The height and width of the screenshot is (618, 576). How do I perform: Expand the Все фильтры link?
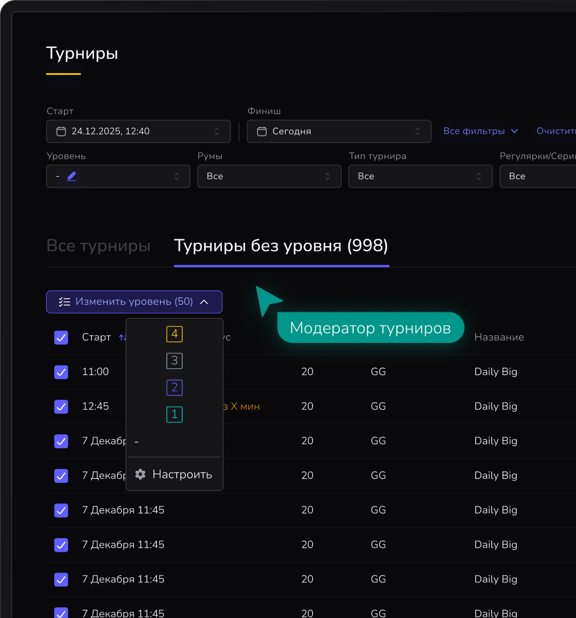(481, 131)
